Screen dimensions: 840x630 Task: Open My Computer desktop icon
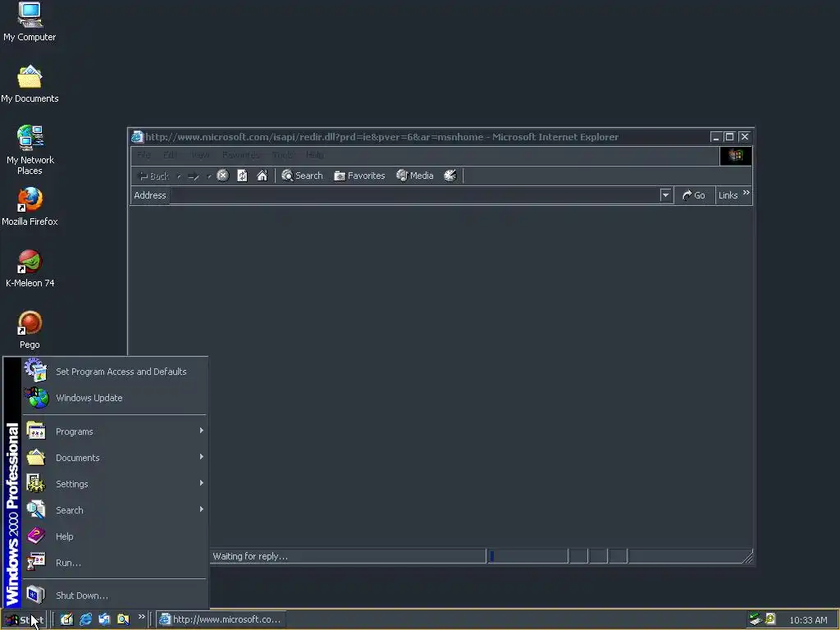pos(30,22)
